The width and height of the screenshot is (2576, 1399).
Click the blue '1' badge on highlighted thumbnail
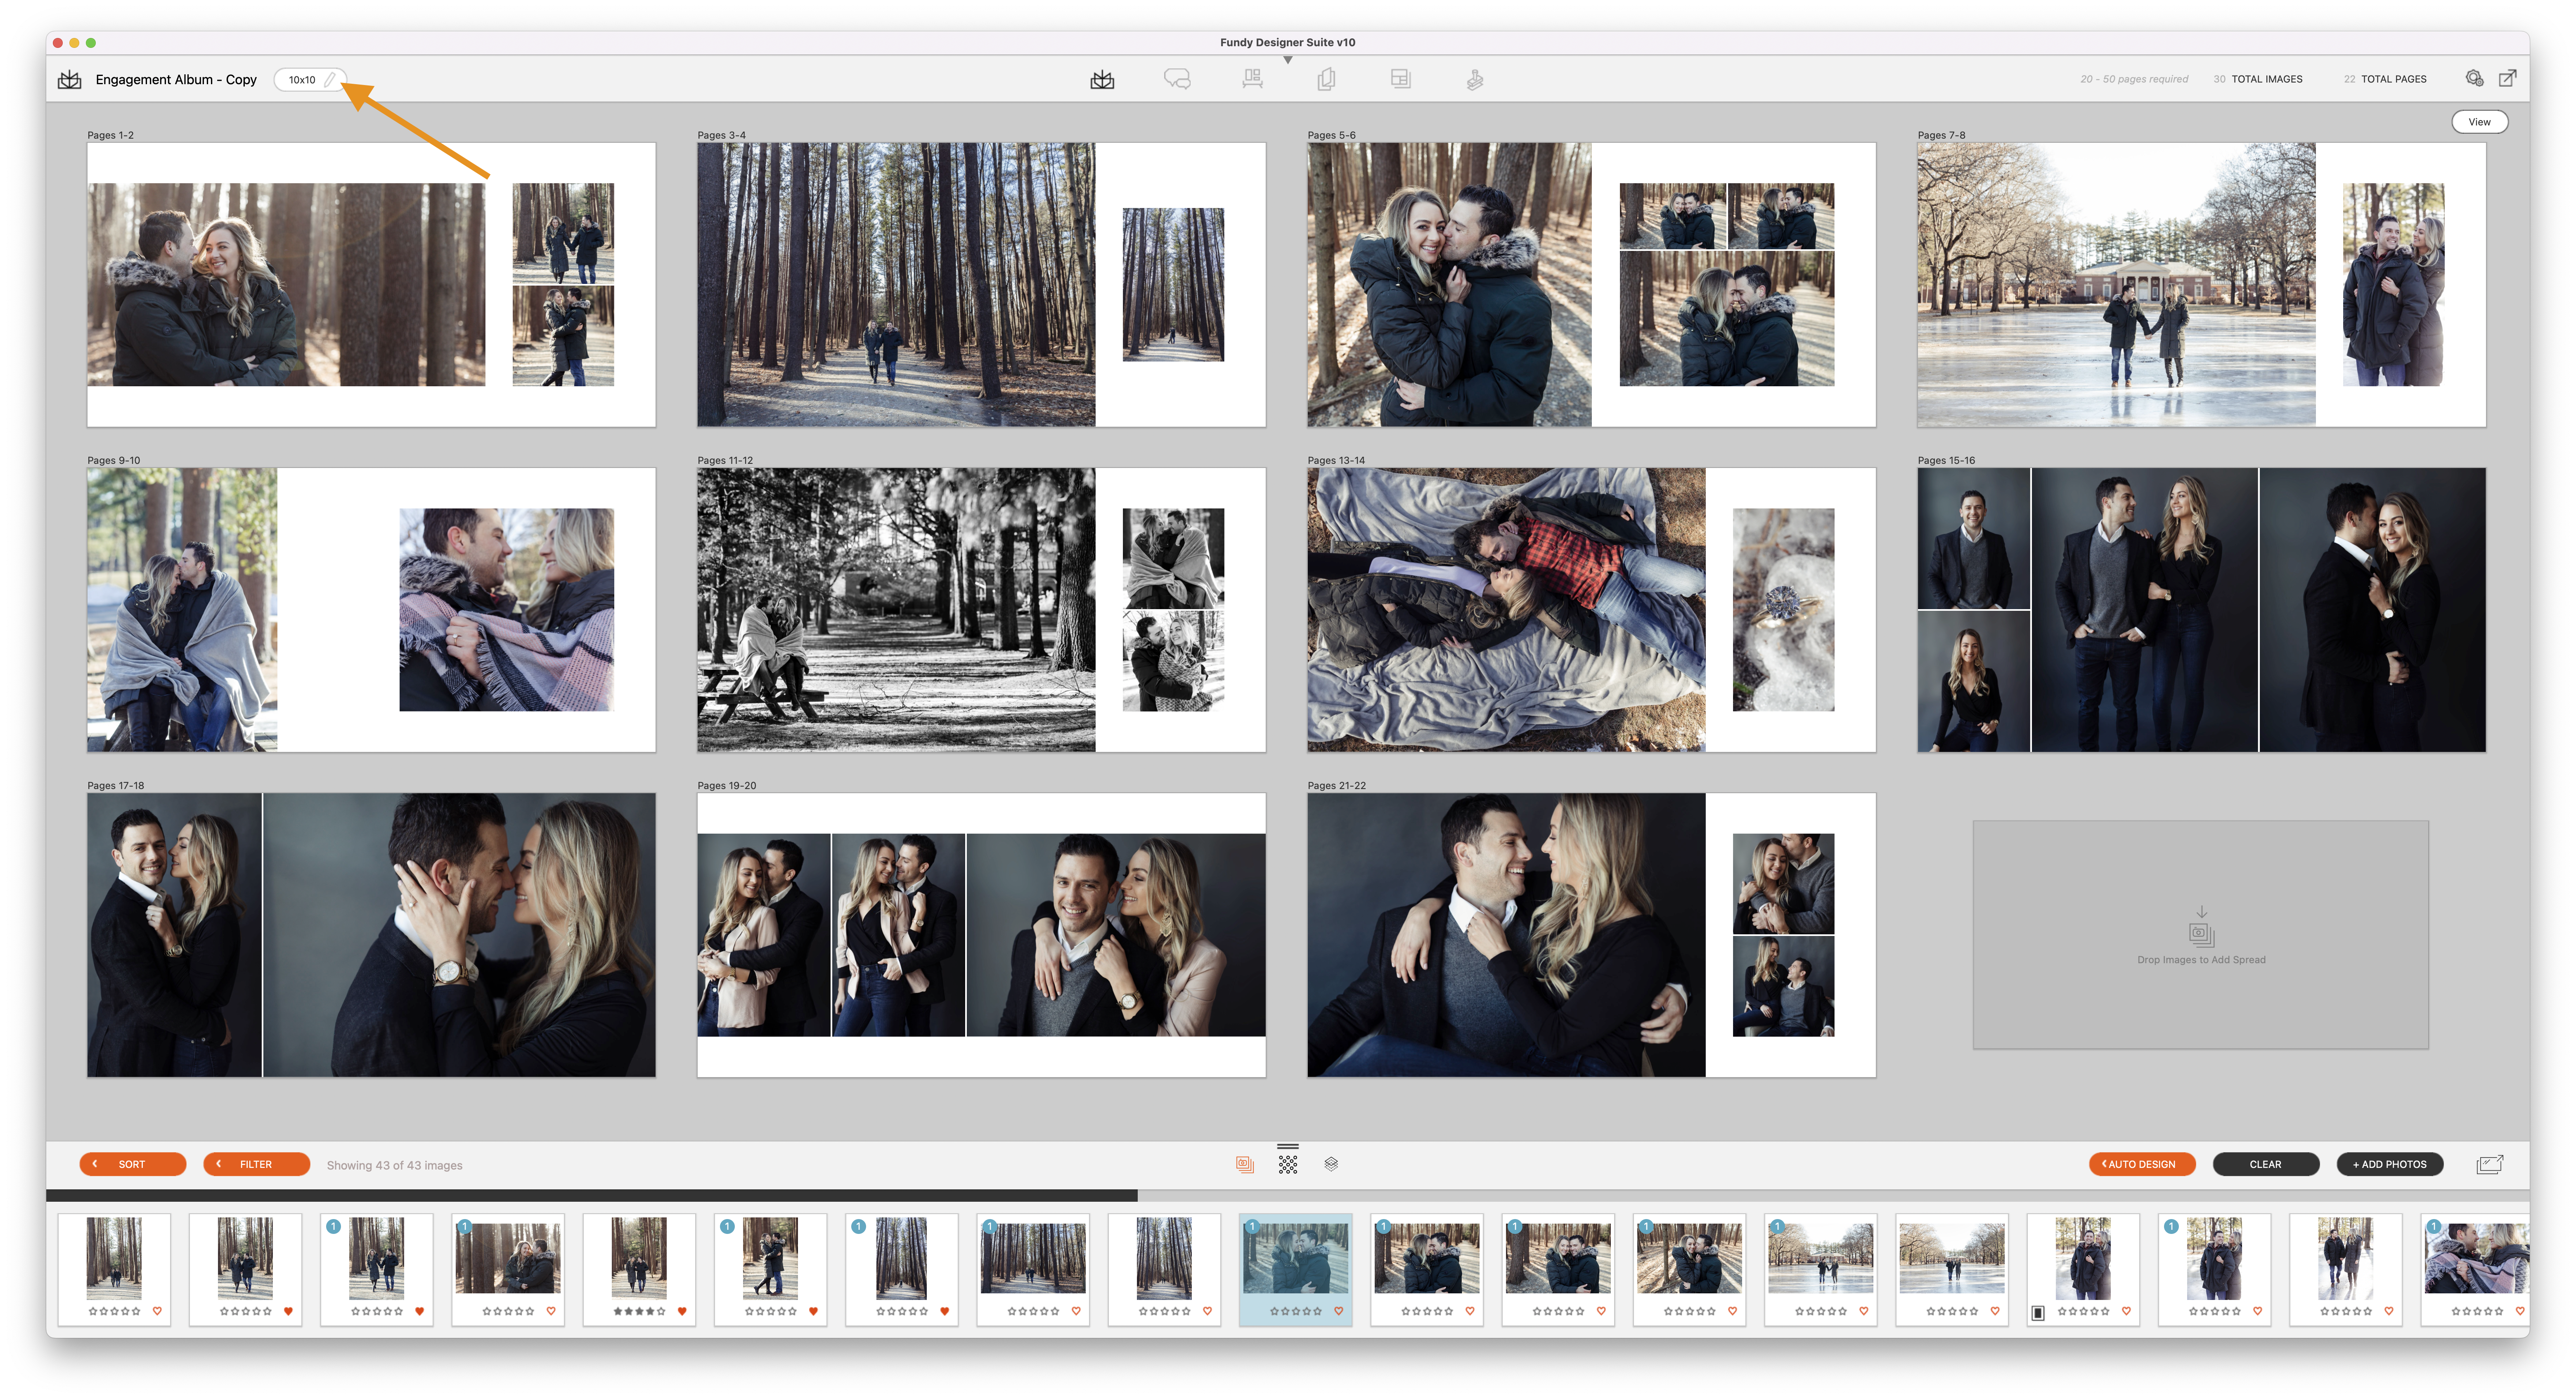(x=1253, y=1226)
